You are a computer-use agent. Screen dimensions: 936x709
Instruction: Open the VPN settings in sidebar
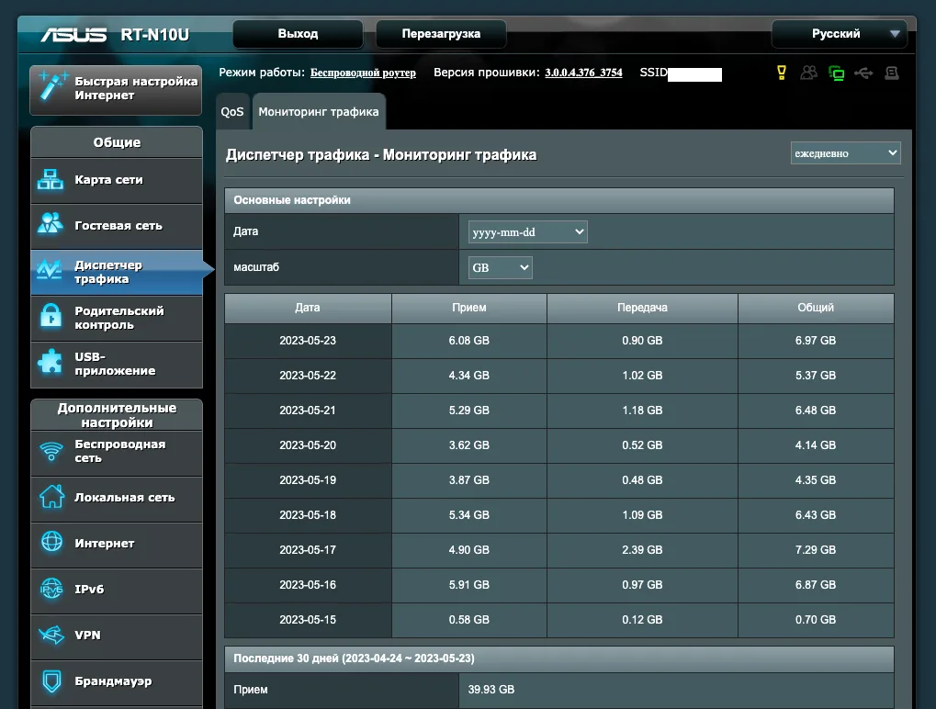116,636
